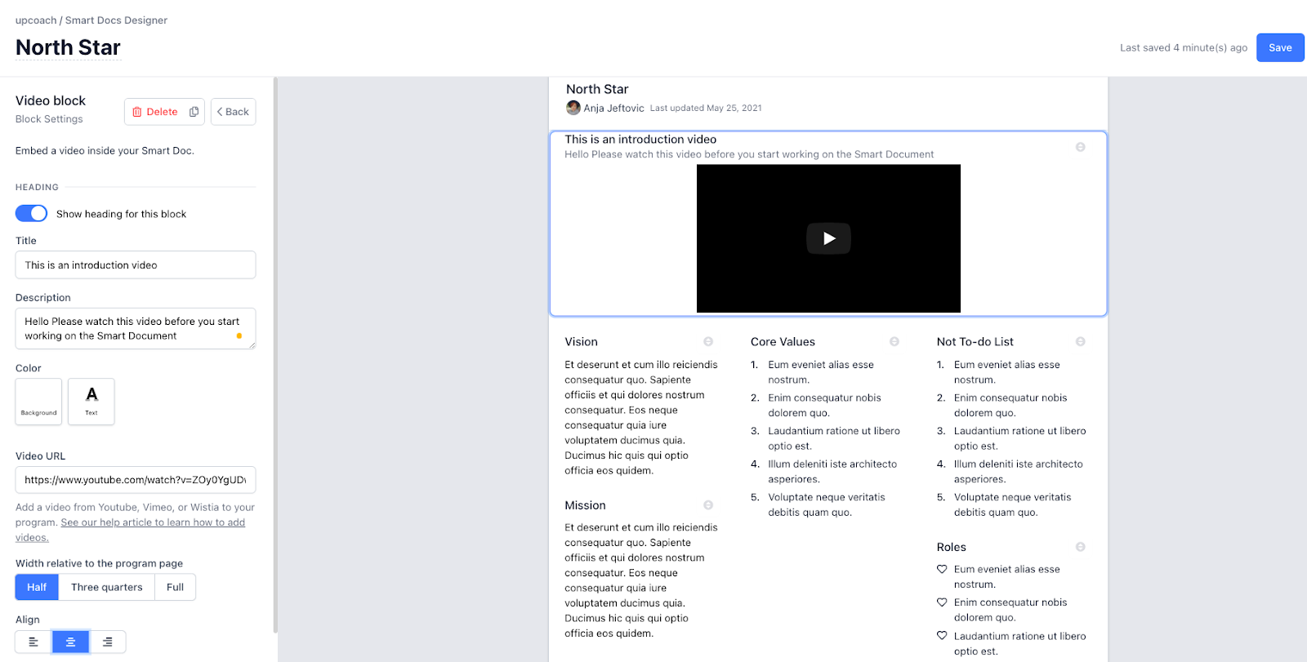Viewport: 1307px width, 662px height.
Task: Click the Delete button trash icon
Action: click(x=137, y=112)
